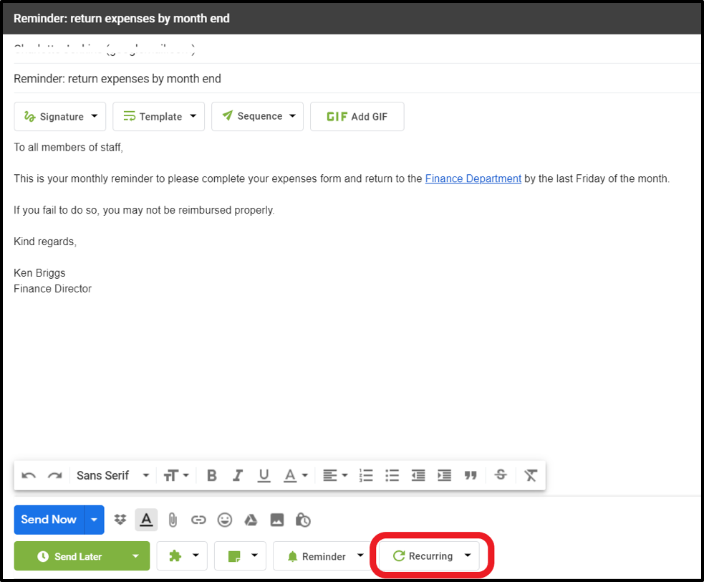Open the emoji picker
704x582 pixels.
click(x=225, y=520)
